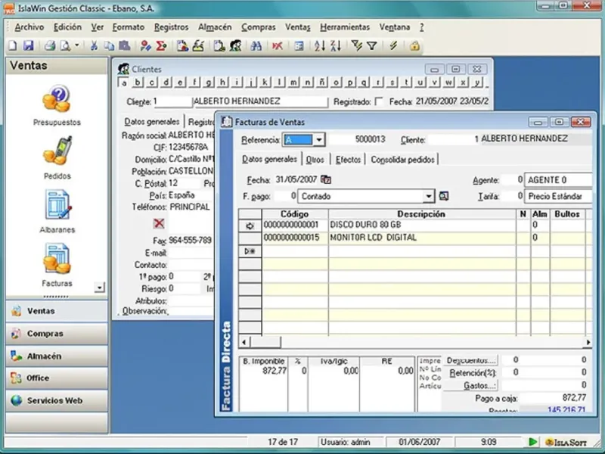Open the Ventana menu

[394, 27]
